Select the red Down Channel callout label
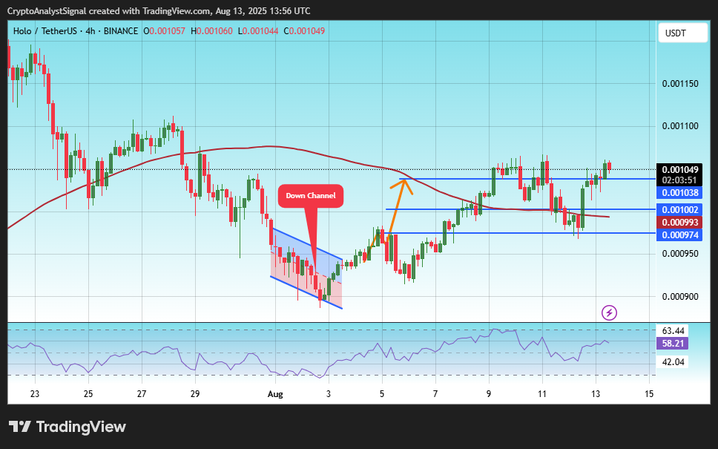718x449 pixels. click(311, 196)
